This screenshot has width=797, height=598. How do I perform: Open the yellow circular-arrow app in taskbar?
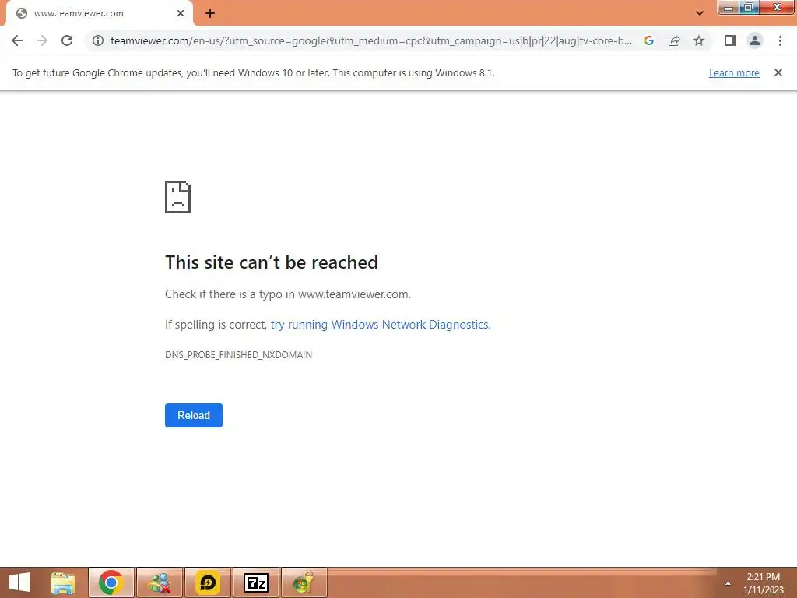point(207,582)
